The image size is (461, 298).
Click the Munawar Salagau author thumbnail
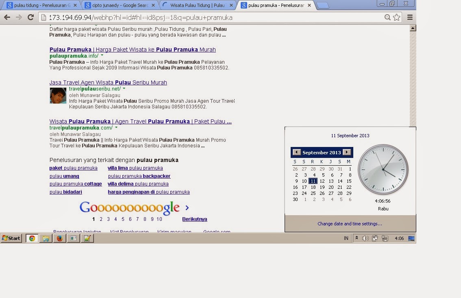click(x=58, y=96)
